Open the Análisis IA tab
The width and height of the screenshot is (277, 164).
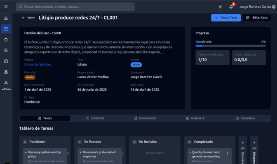(195, 118)
